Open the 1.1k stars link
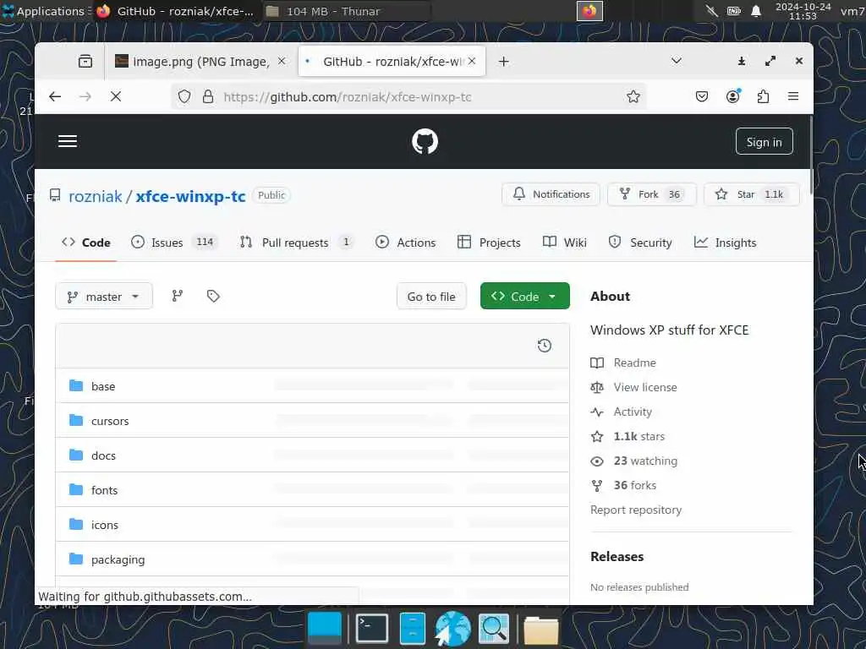 tap(639, 437)
